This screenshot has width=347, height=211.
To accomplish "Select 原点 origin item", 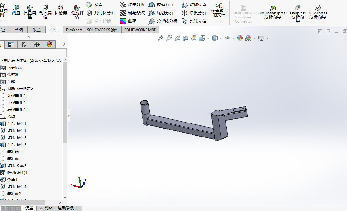I will coord(11,117).
